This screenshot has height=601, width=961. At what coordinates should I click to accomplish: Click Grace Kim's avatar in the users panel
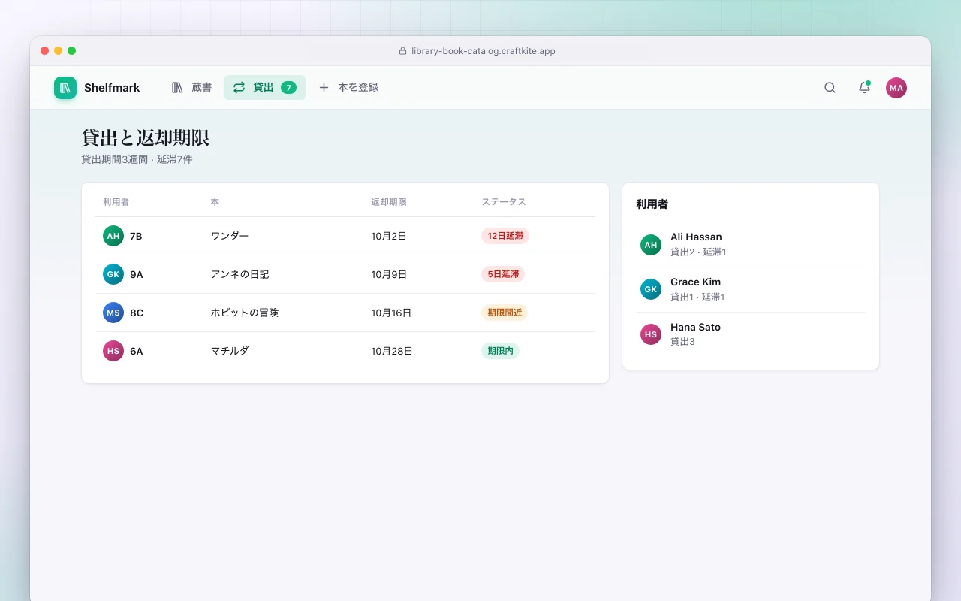[651, 289]
